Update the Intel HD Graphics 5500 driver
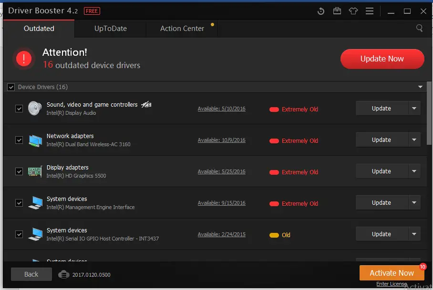The width and height of the screenshot is (433, 290). click(381, 171)
